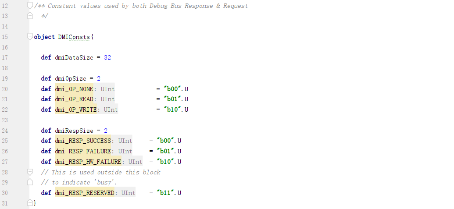This screenshot has width=454, height=209.
Task: Click the highlighted dmi_OP_READ identifier
Action: tap(74, 99)
